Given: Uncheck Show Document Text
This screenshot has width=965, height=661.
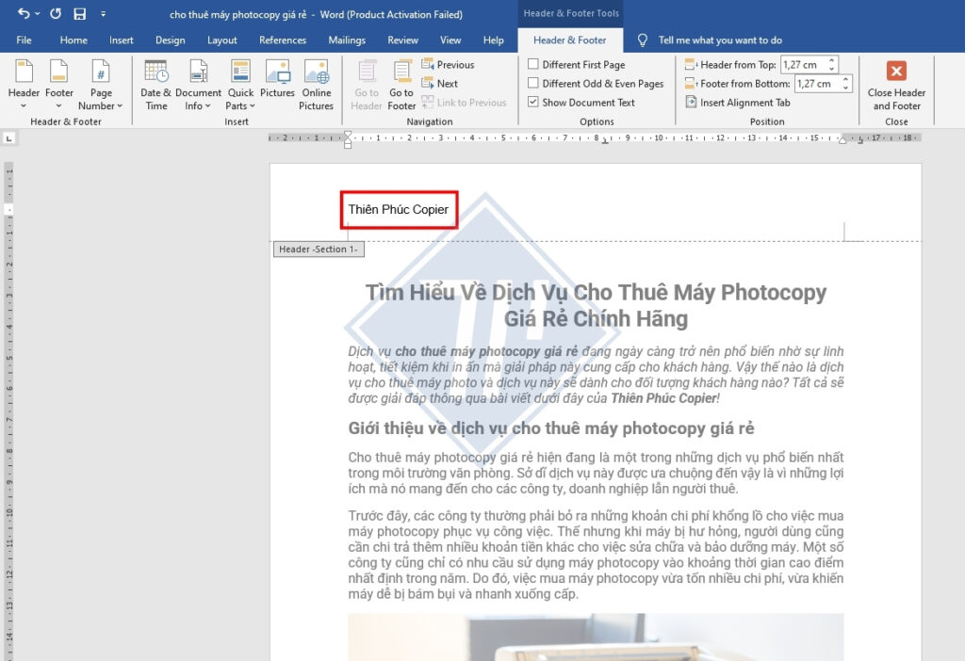Looking at the screenshot, I should coord(533,102).
